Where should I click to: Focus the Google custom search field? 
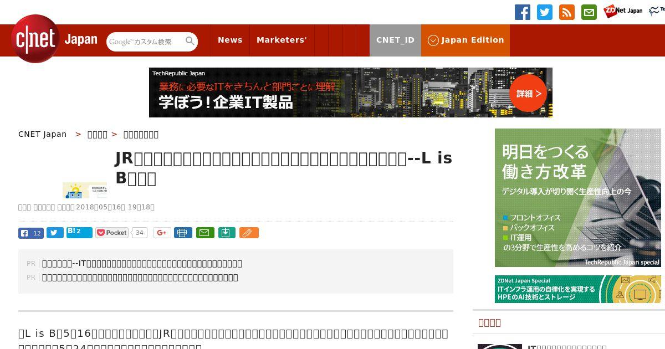coord(145,42)
